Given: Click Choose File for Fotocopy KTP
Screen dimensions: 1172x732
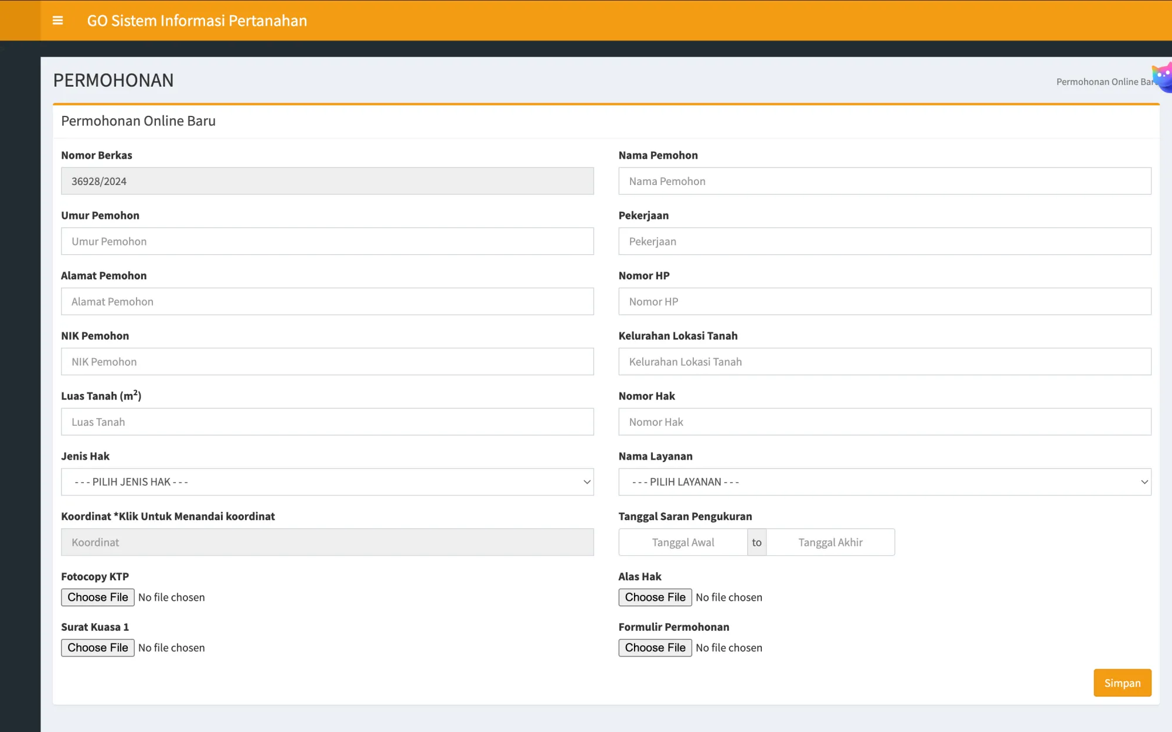Looking at the screenshot, I should point(98,596).
